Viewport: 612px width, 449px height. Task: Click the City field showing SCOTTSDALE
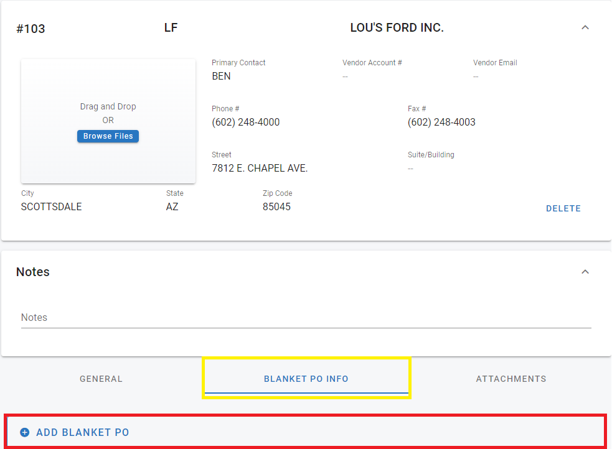tap(52, 207)
